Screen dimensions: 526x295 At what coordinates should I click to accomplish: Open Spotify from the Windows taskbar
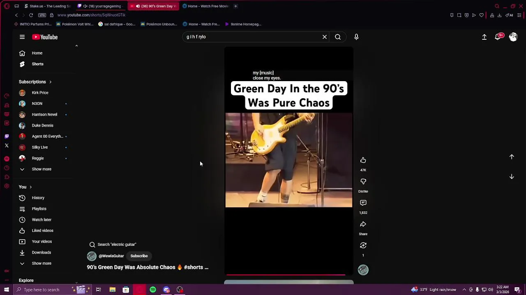[153, 290]
